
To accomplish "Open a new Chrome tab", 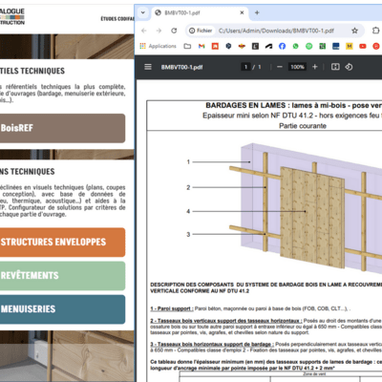I will coord(257,12).
